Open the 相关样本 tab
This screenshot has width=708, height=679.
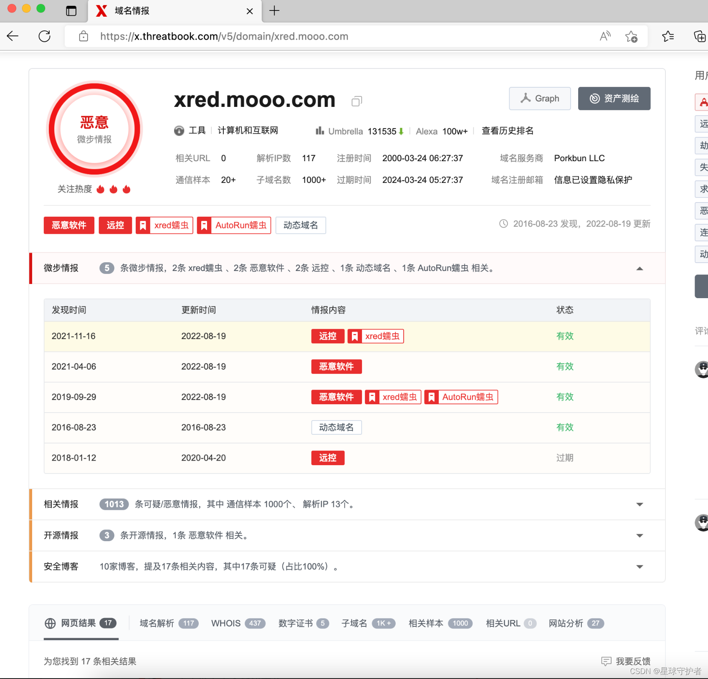441,623
